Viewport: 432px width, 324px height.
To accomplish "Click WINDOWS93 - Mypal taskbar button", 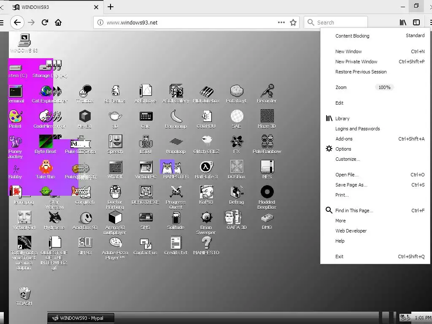I will pos(81,318).
